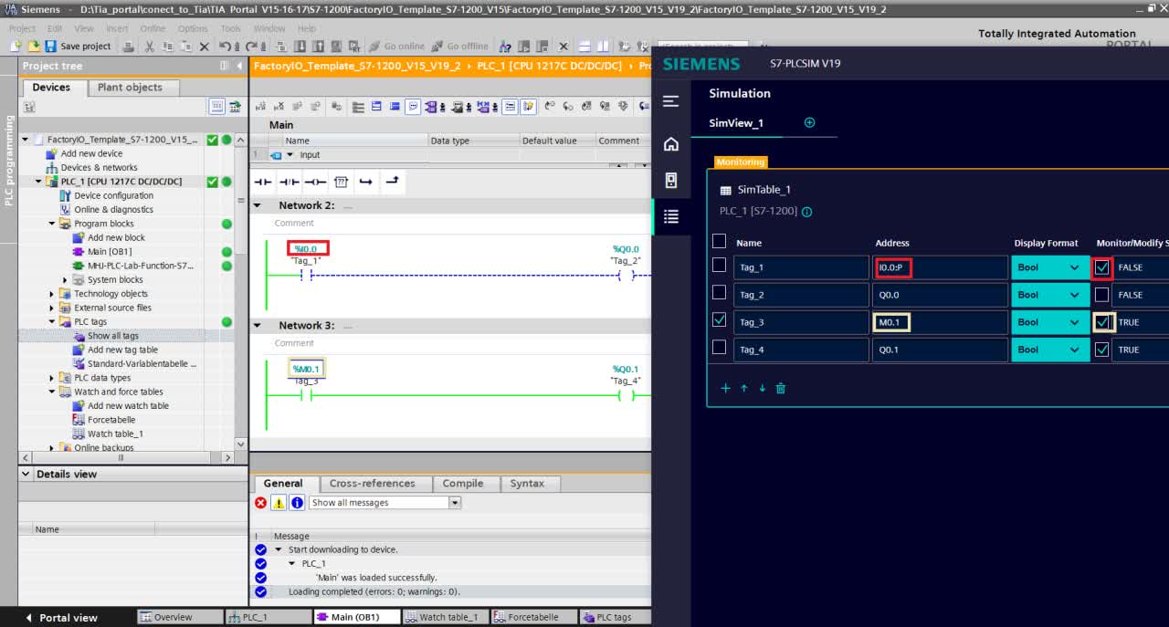Tick the row selection checkbox for Tag_2
The image size is (1169, 627).
pos(720,293)
